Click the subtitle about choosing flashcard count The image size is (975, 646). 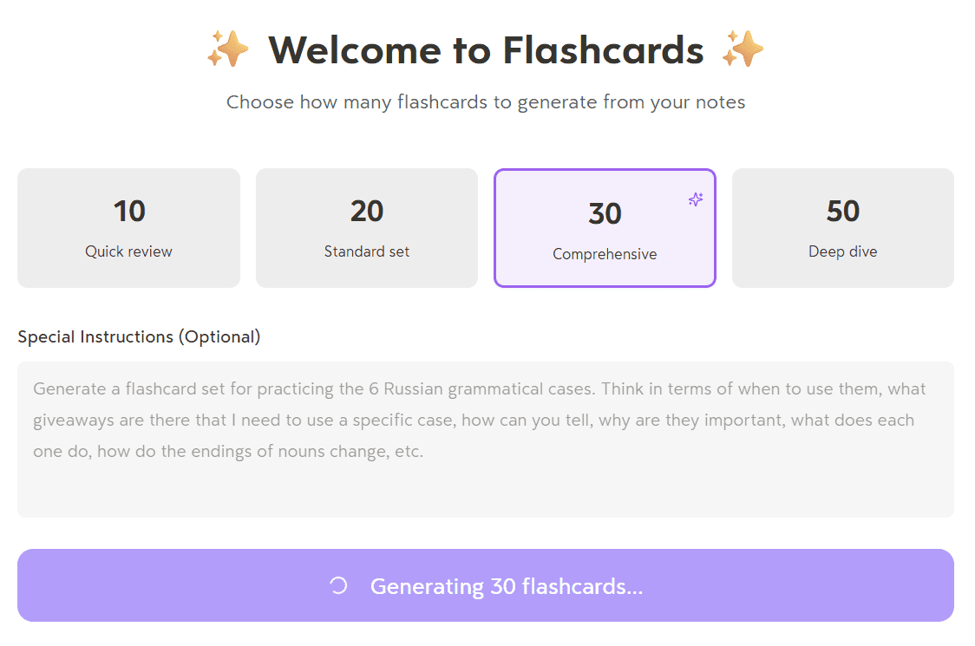pos(486,101)
